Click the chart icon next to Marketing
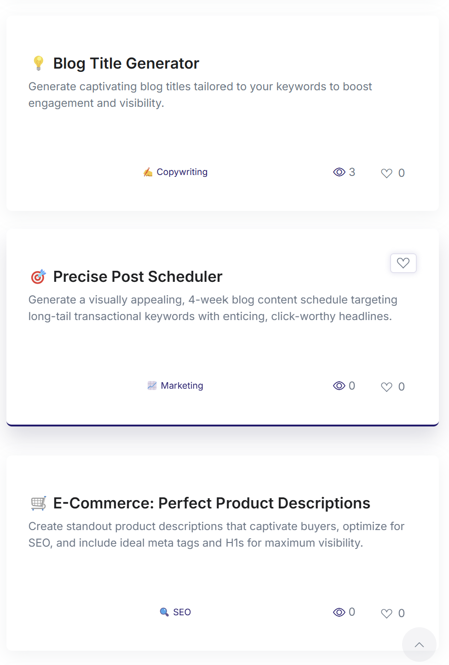449x665 pixels. coord(152,385)
